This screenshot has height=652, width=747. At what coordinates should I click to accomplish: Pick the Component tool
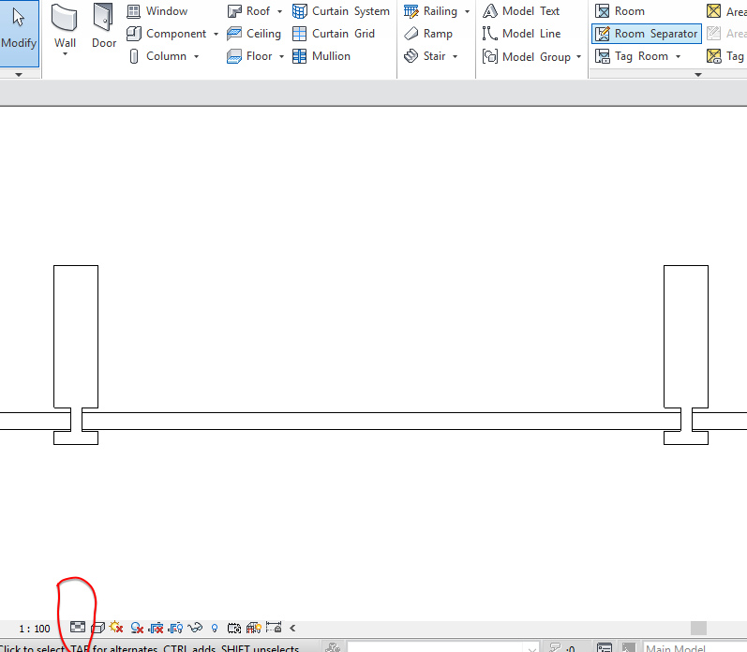[167, 34]
